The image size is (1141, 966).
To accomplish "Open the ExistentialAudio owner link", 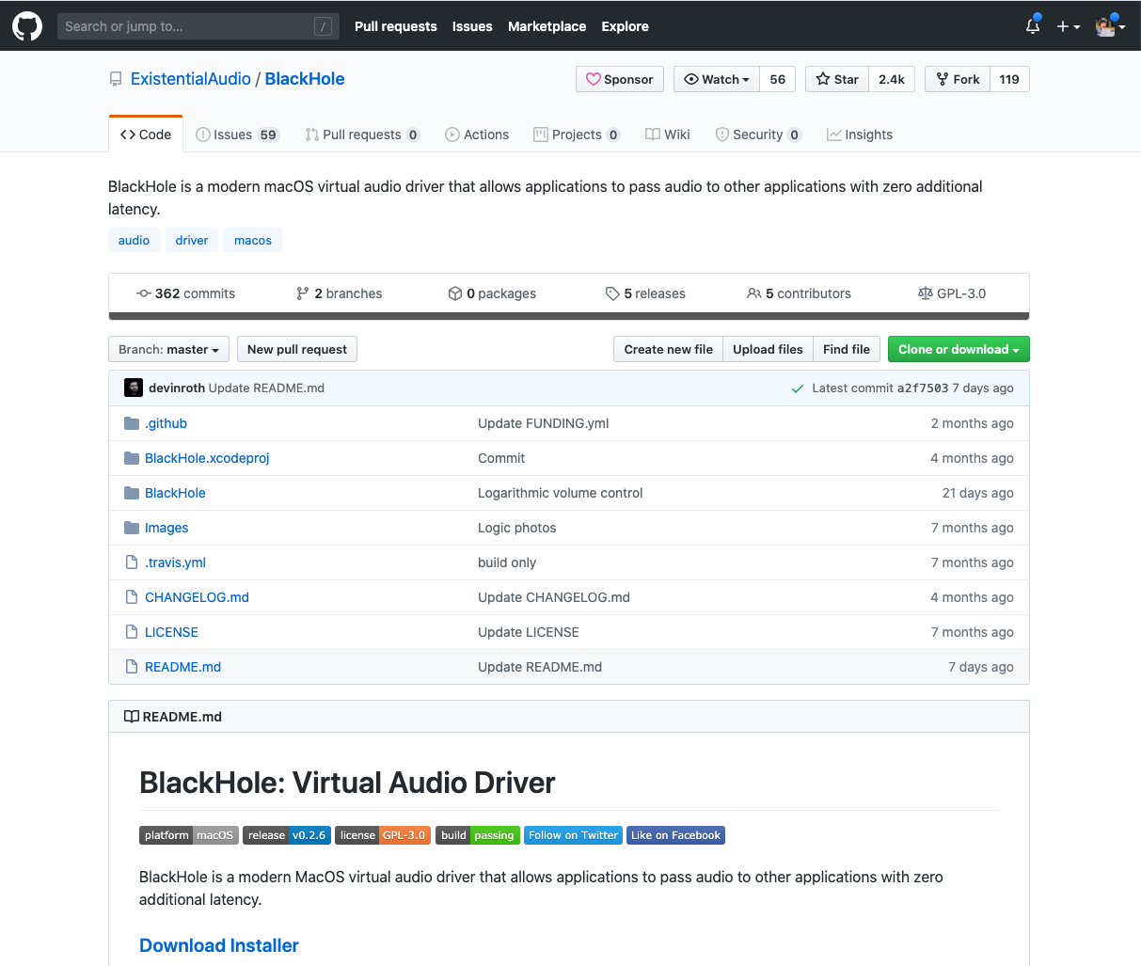I will coord(191,79).
